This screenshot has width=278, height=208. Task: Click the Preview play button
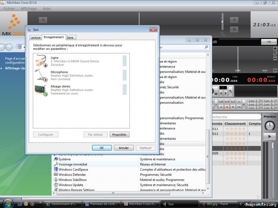[270, 137]
